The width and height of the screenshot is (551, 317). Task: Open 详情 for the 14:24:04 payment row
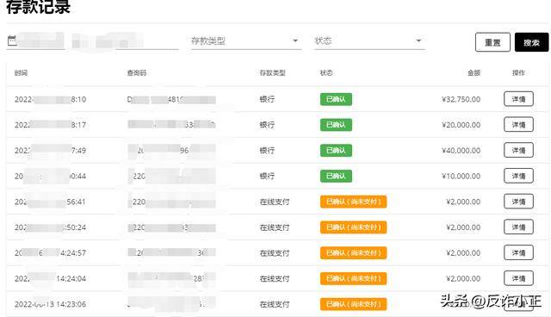[518, 278]
